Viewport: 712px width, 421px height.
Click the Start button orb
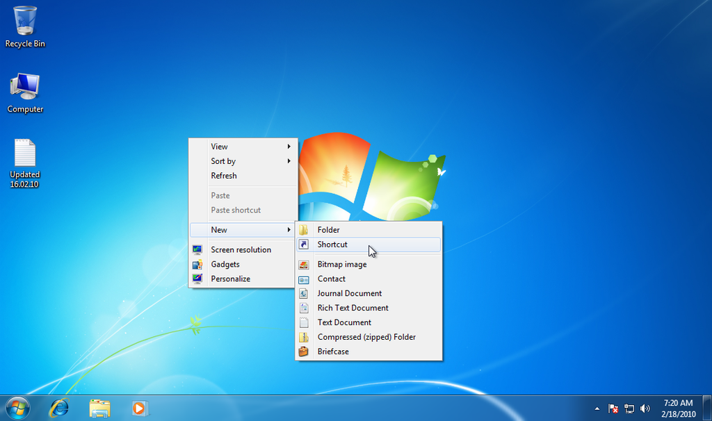coord(17,408)
